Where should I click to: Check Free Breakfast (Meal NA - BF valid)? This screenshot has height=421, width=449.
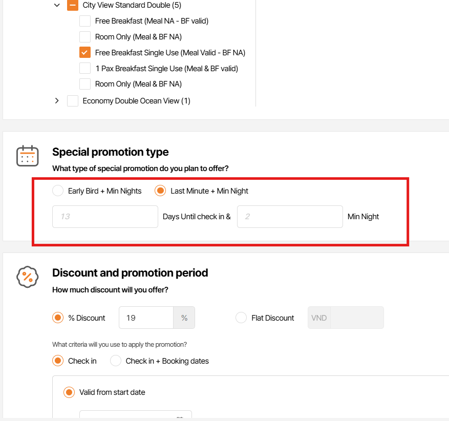[85, 22]
